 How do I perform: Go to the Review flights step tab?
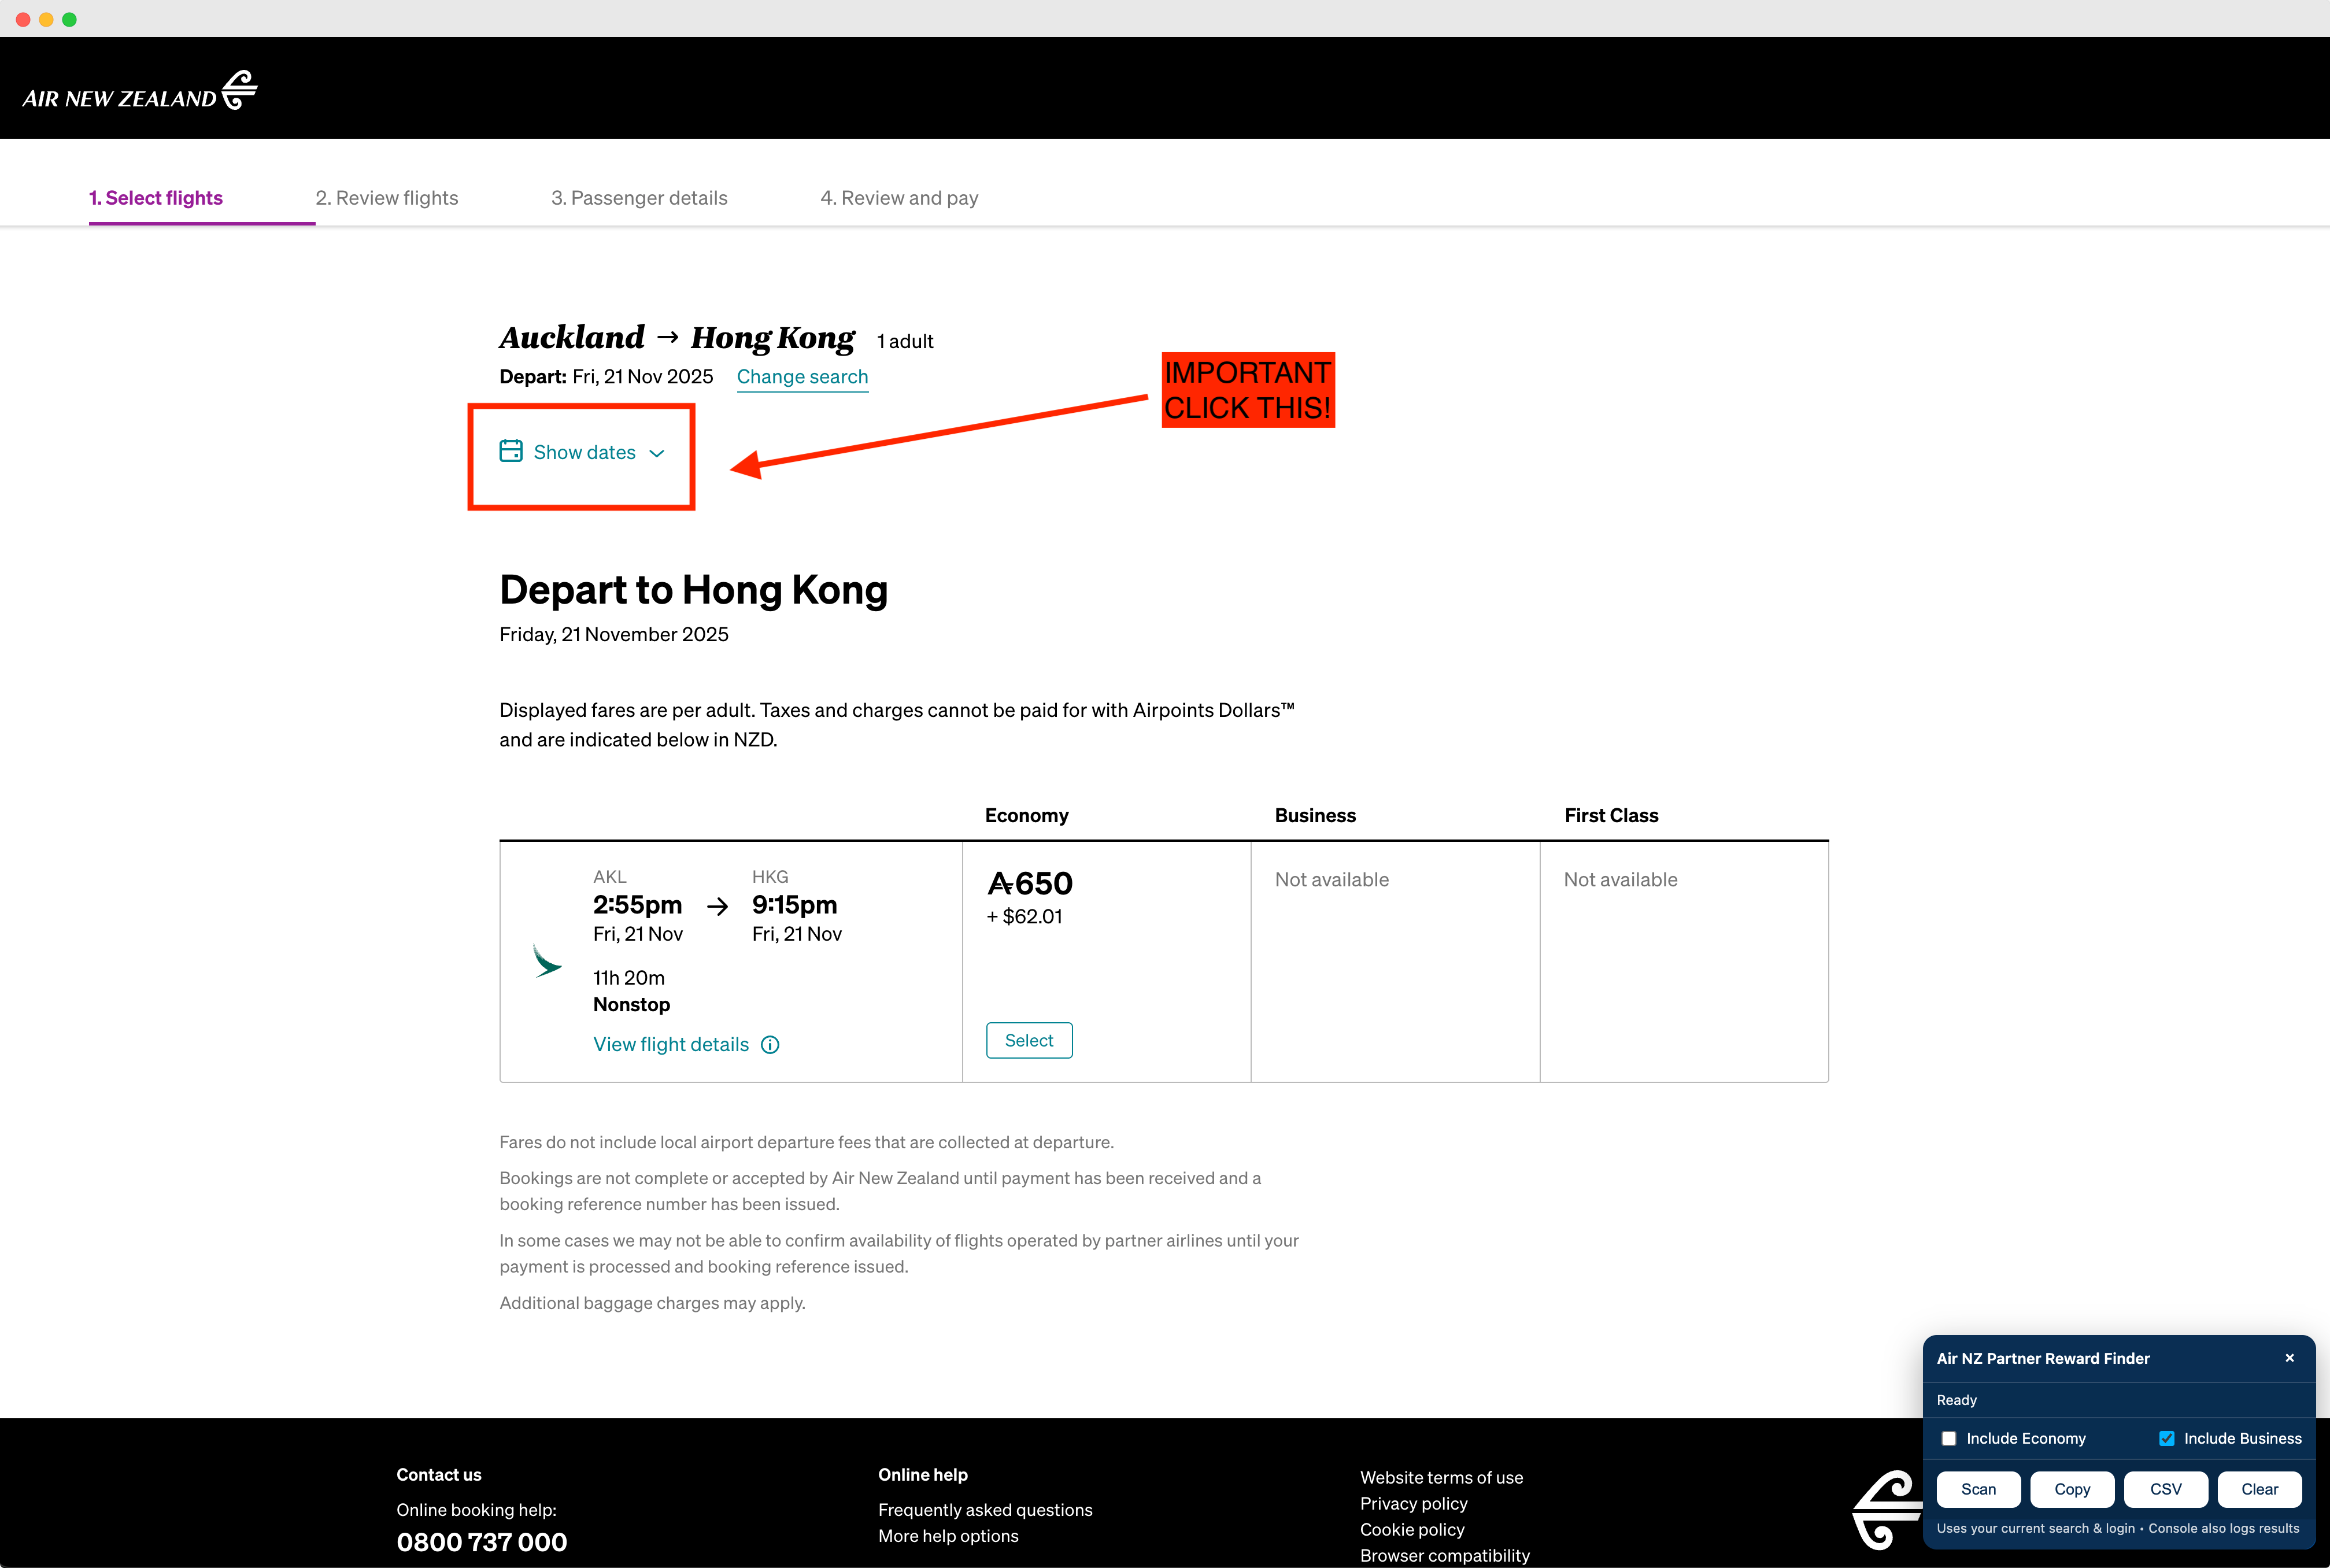point(387,198)
